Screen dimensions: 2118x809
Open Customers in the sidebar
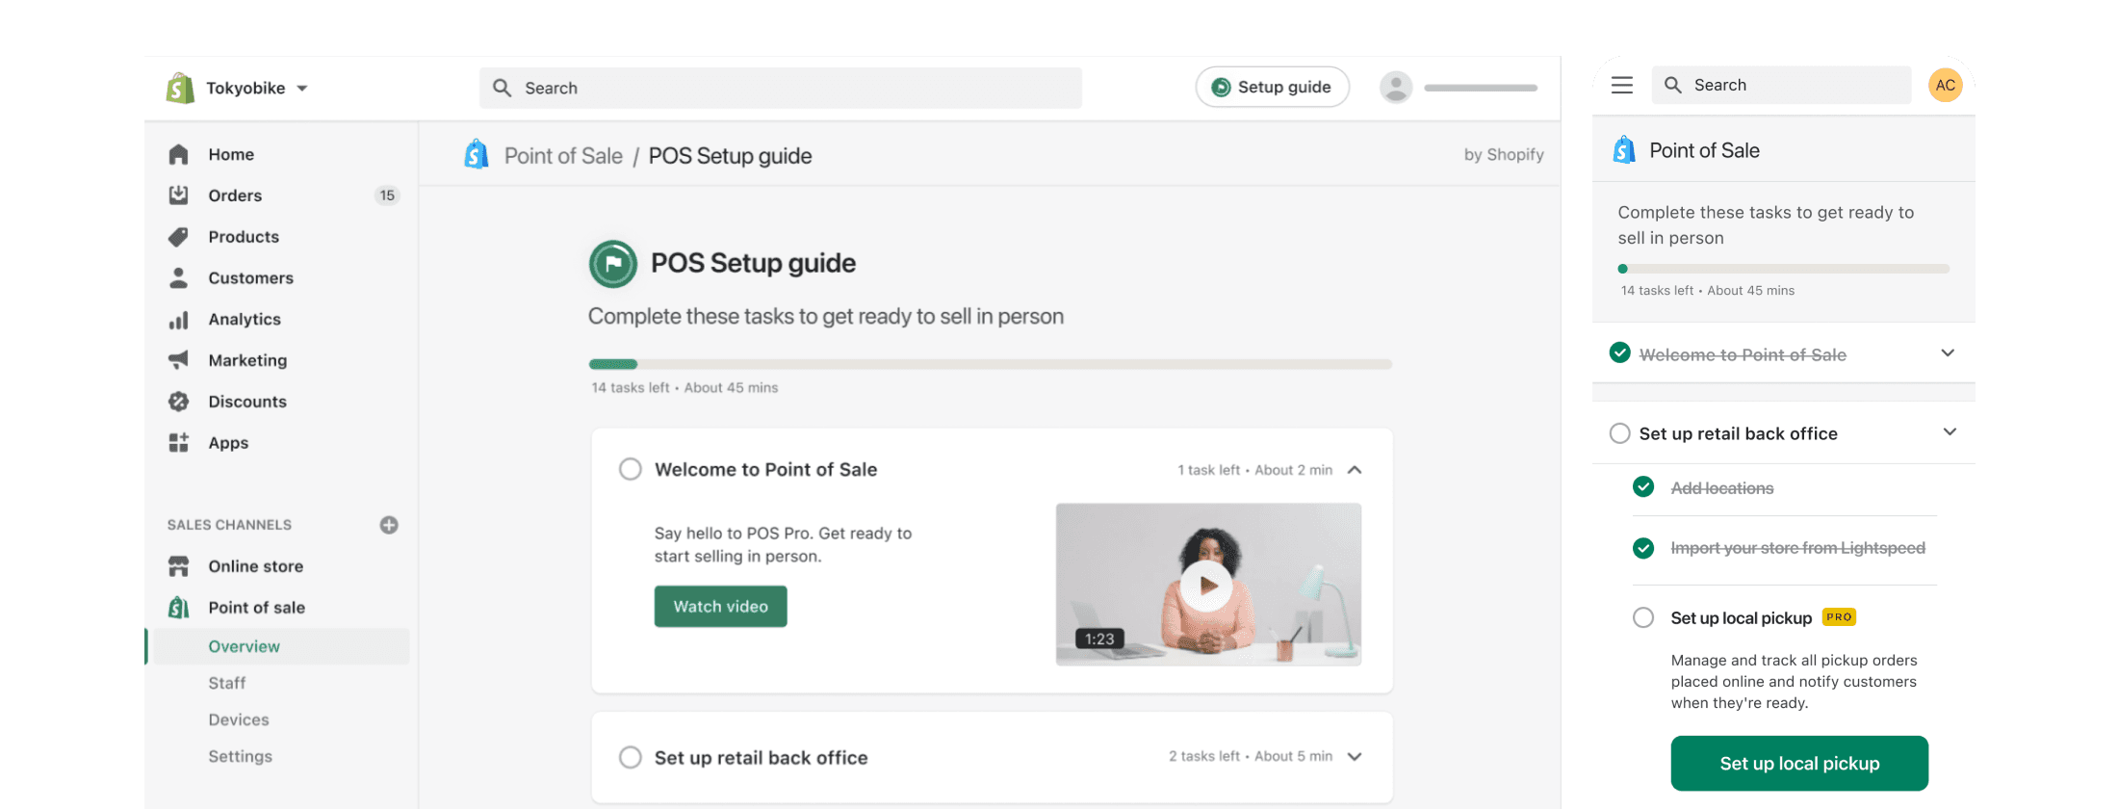250,278
